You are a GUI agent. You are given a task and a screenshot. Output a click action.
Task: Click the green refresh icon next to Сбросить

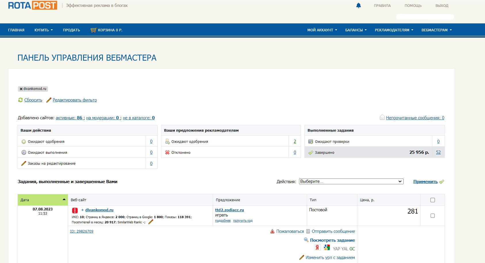click(20, 100)
